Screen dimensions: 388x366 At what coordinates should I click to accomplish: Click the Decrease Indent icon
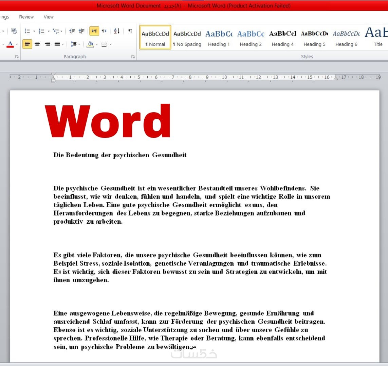click(72, 31)
